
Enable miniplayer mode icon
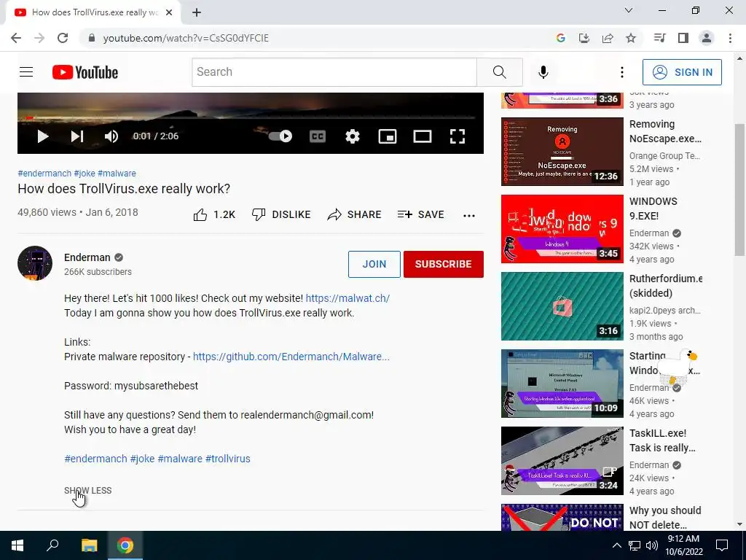pyautogui.click(x=388, y=136)
